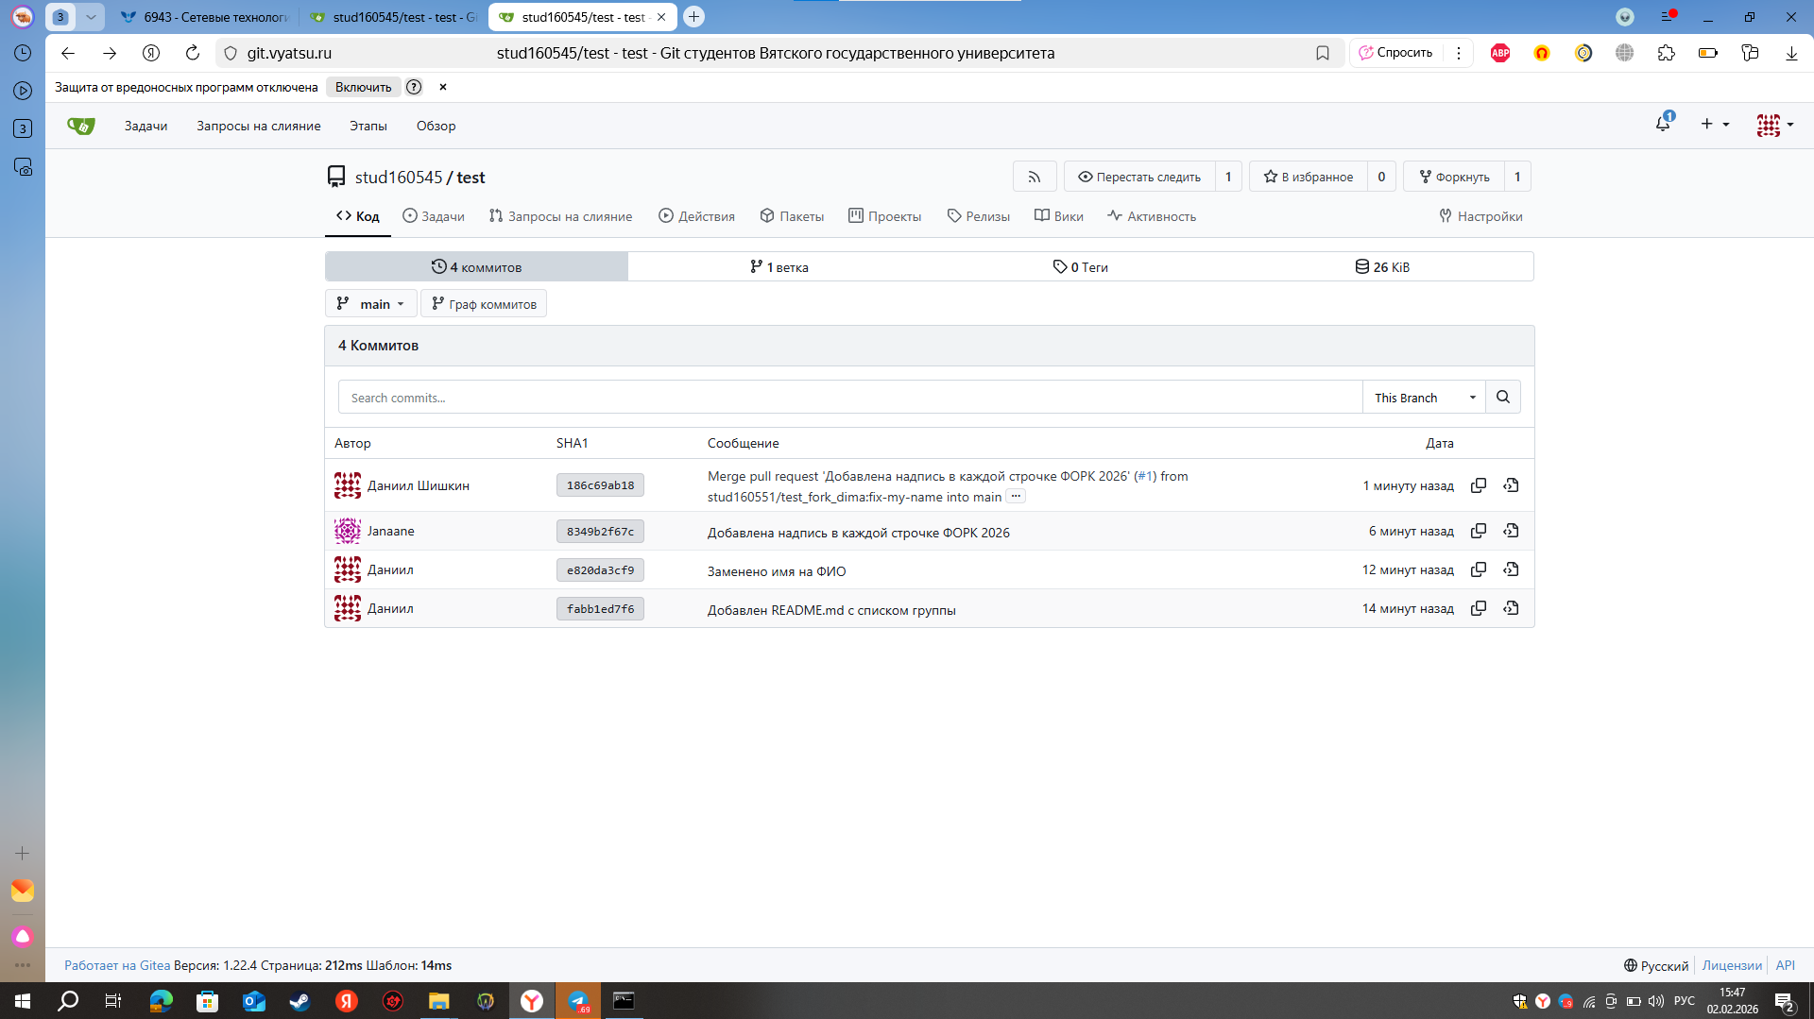1814x1019 pixels.
Task: Toggle watching via 'Перестать следить'
Action: click(x=1139, y=177)
